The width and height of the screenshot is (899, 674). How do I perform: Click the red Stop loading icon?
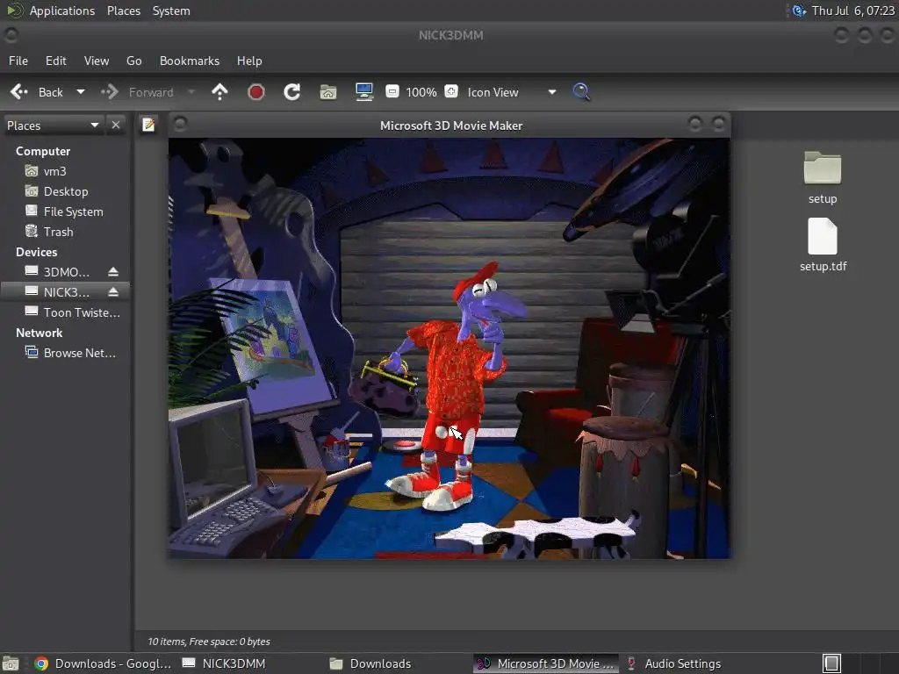255,91
